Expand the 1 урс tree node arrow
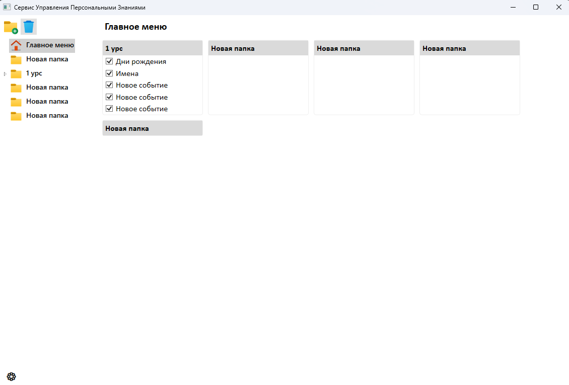 pyautogui.click(x=5, y=74)
